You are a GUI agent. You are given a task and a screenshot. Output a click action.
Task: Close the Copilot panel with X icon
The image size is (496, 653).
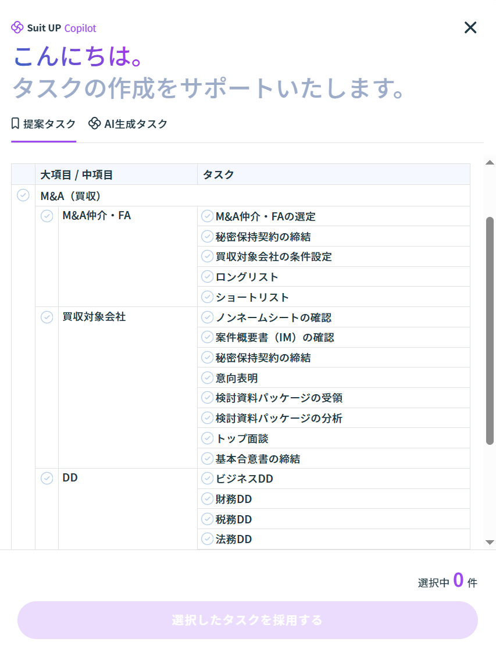[470, 27]
